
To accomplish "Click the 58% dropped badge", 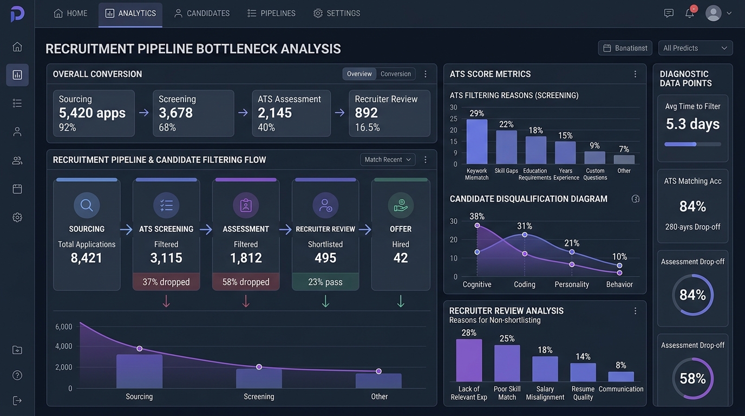I will click(x=246, y=282).
